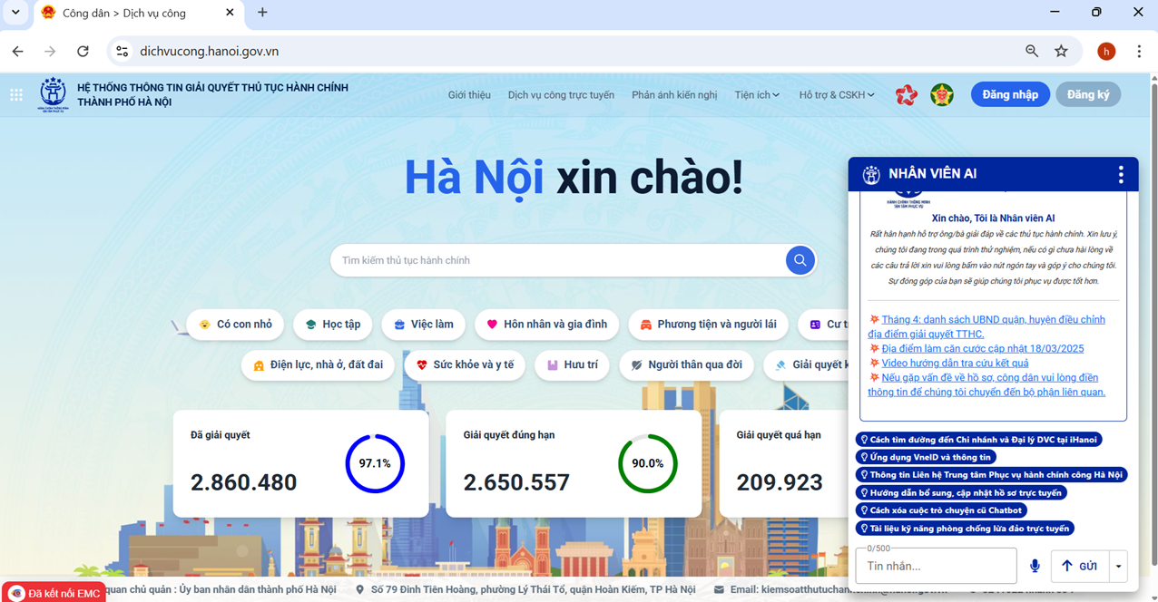Select Phương tiện và người lái chip
Screen dimensions: 1158x602
709,325
